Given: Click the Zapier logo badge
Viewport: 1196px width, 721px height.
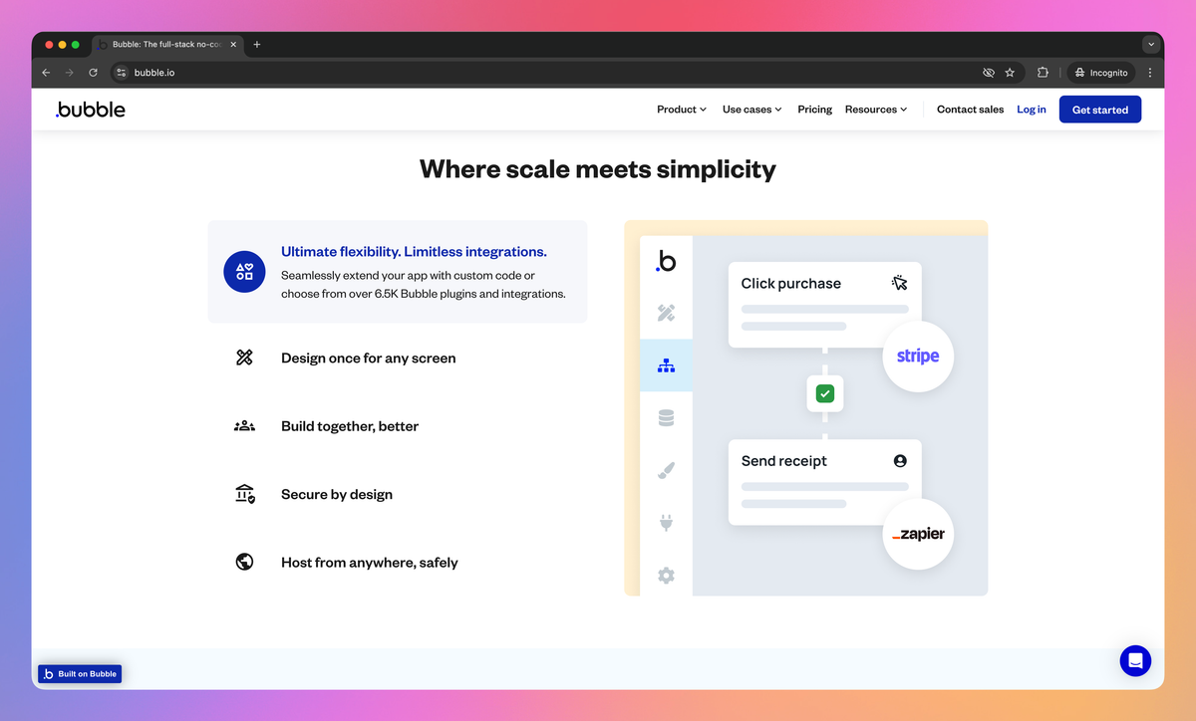Looking at the screenshot, I should pyautogui.click(x=918, y=534).
